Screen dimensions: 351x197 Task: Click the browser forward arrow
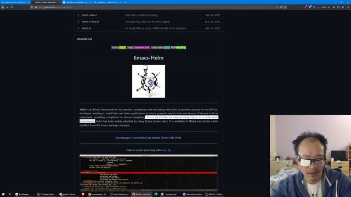coord(7,7)
